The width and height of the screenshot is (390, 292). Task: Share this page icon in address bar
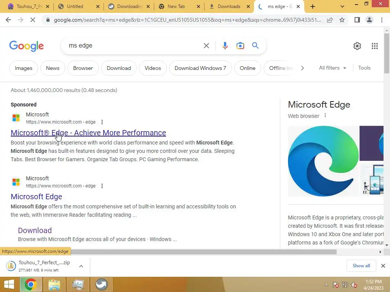coord(330,20)
